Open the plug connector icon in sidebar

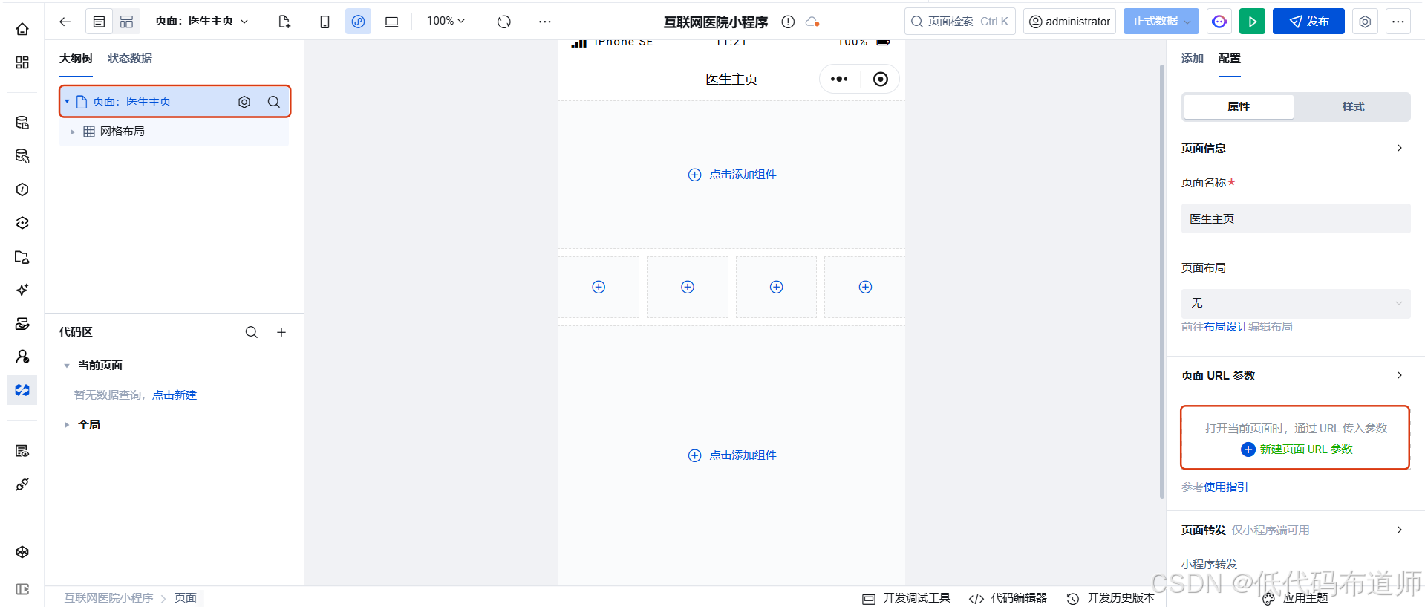click(22, 484)
